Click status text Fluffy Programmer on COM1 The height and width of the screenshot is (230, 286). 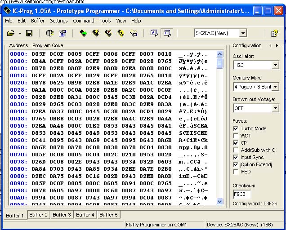156,225
